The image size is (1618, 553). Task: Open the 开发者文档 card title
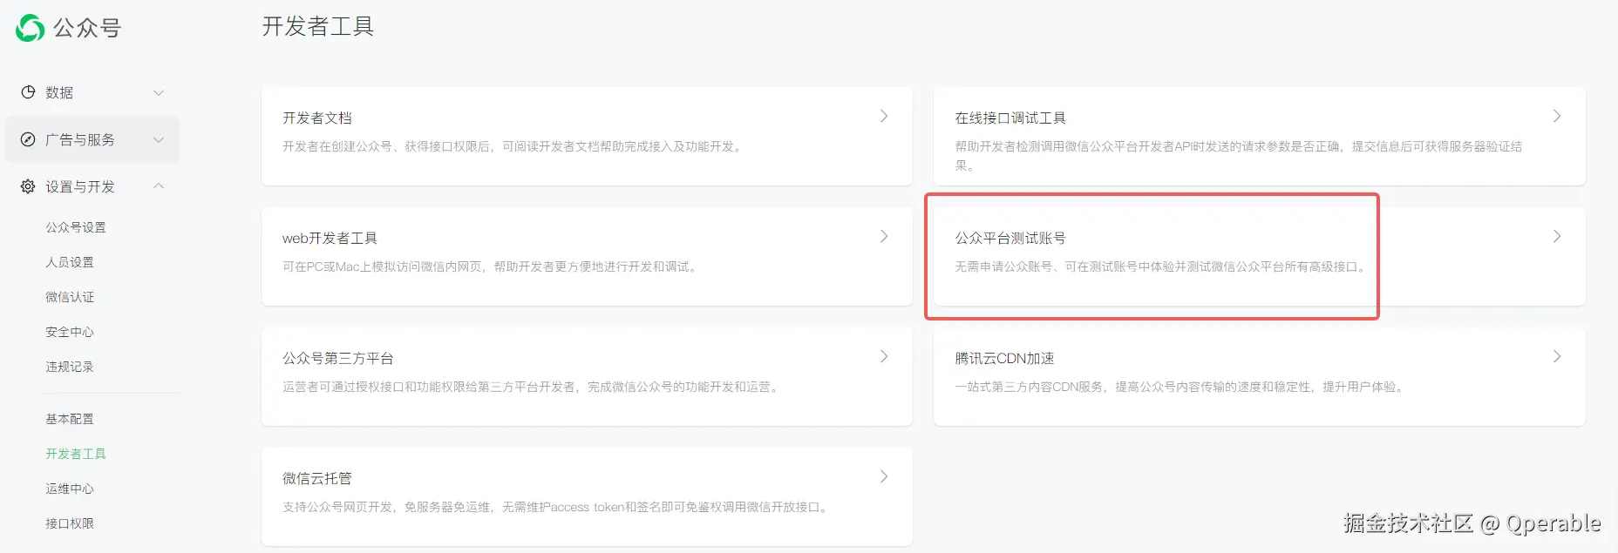click(x=317, y=118)
